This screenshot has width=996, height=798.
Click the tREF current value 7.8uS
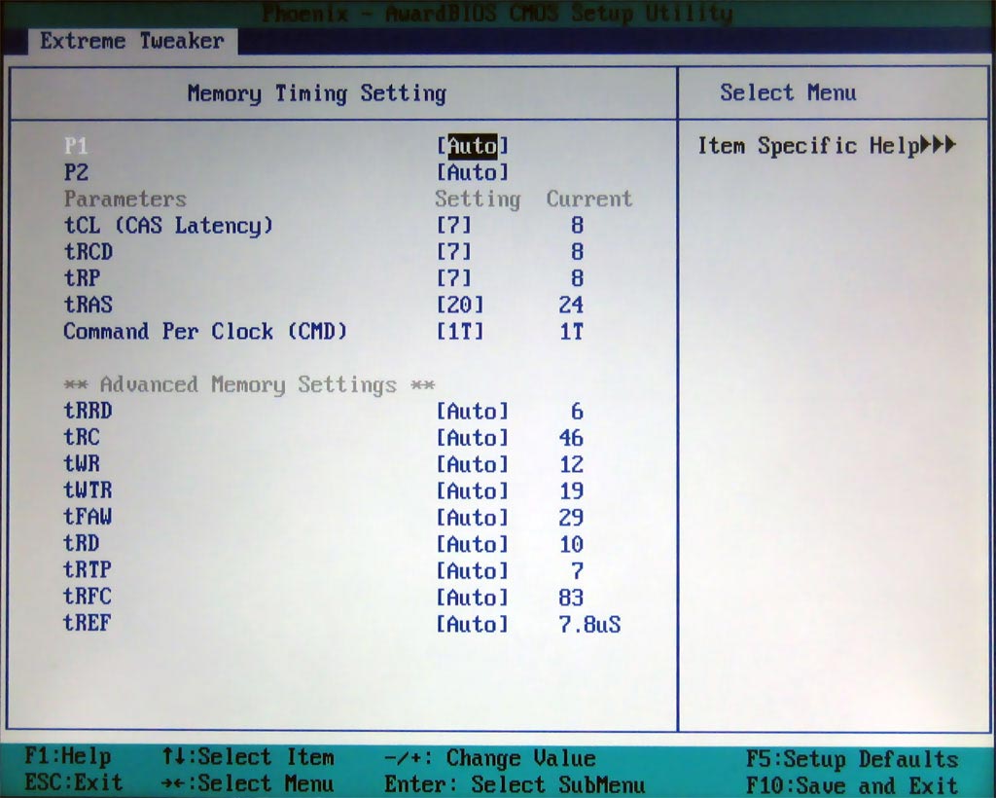coord(589,625)
